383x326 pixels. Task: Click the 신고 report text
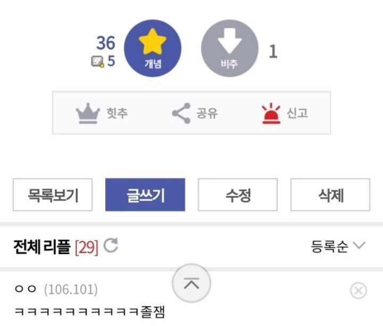(x=297, y=113)
